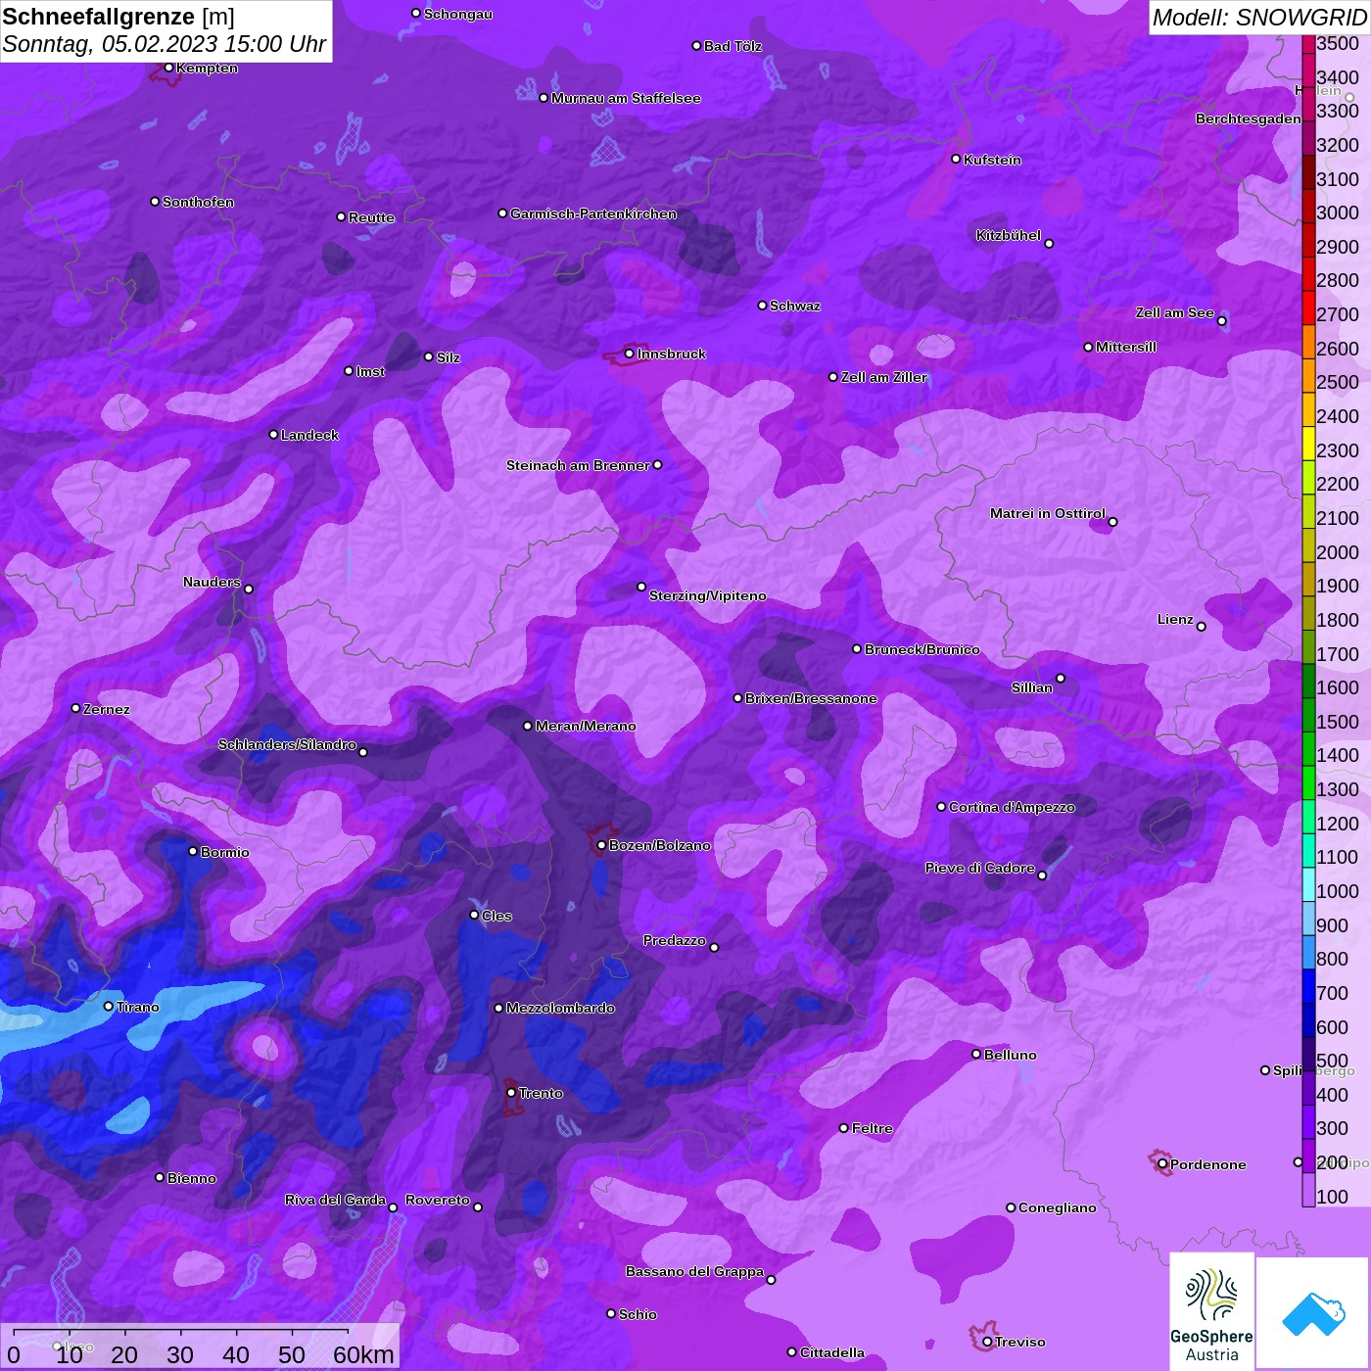Click the Zell am Ziller label

(884, 377)
